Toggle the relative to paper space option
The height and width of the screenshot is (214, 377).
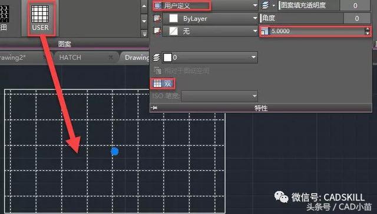(181, 71)
